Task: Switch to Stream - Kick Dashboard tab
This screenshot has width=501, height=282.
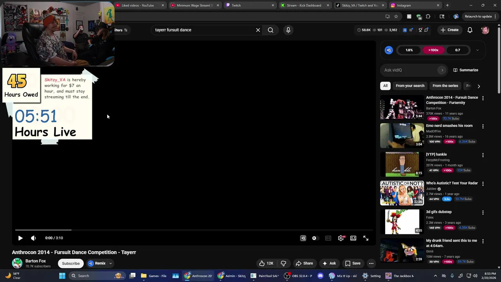Action: click(306, 5)
